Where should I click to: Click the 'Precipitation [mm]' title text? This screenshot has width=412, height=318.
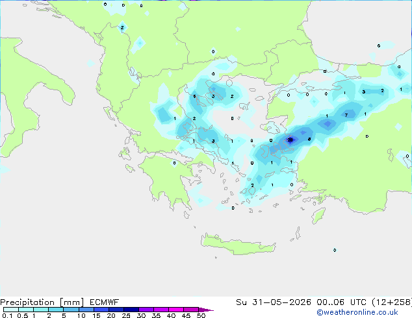(42, 302)
